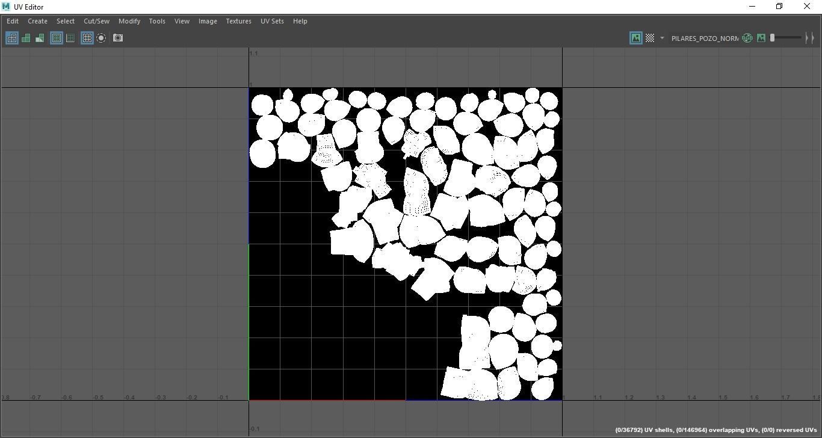Open the View menu
Screen dimensions: 822x438
click(182, 21)
